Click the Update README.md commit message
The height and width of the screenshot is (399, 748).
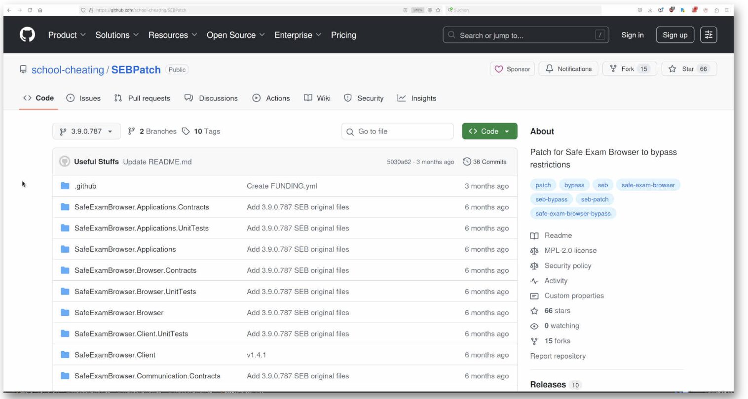pyautogui.click(x=157, y=162)
